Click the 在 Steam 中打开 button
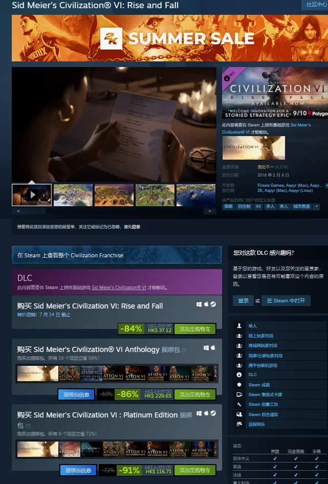Image resolution: width=328 pixels, height=484 pixels. tap(286, 301)
